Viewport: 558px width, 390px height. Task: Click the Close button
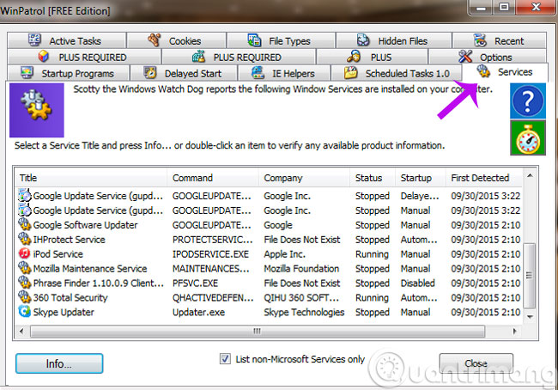[x=476, y=363]
